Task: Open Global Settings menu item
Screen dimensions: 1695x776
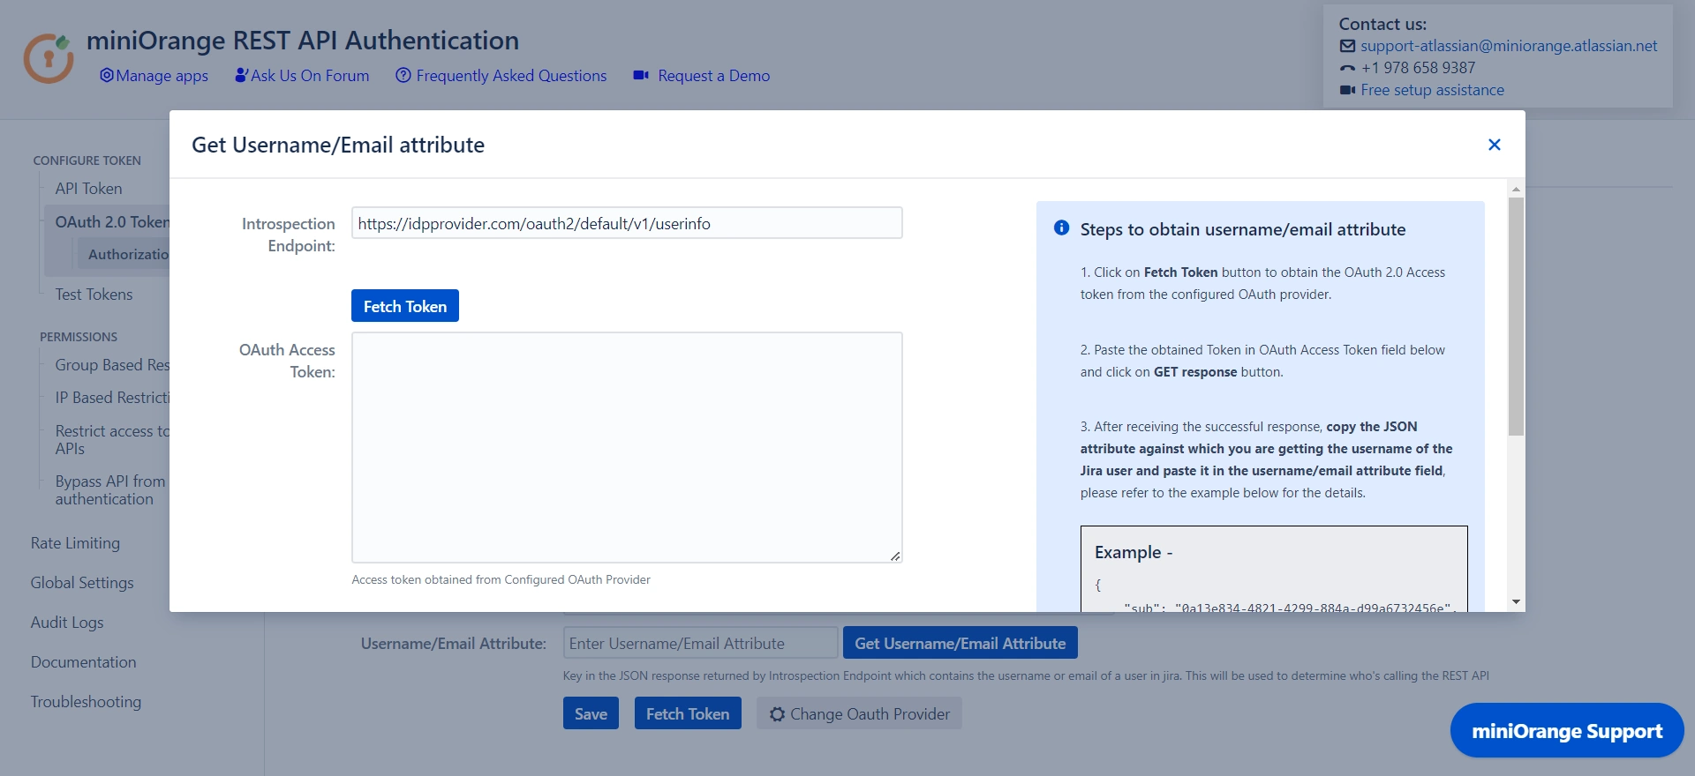Action: [x=82, y=583]
